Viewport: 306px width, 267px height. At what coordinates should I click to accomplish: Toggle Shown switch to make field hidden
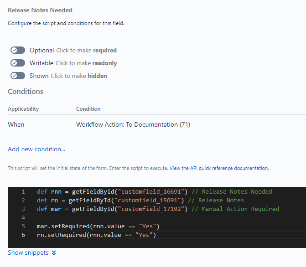[x=18, y=76]
